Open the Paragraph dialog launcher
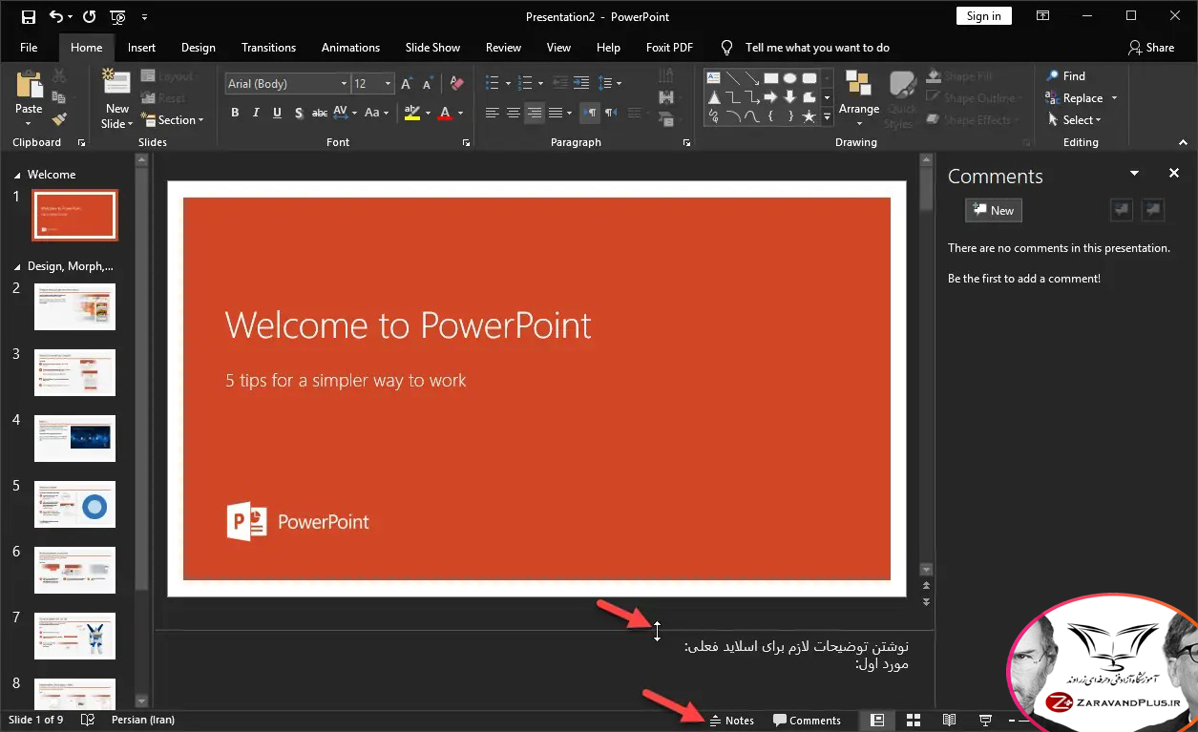Viewport: 1198px width, 732px height. tap(687, 143)
